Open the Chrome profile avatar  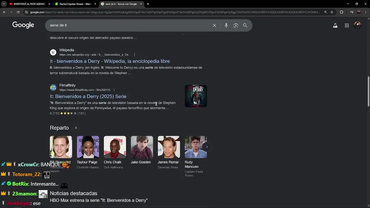tap(359, 12)
